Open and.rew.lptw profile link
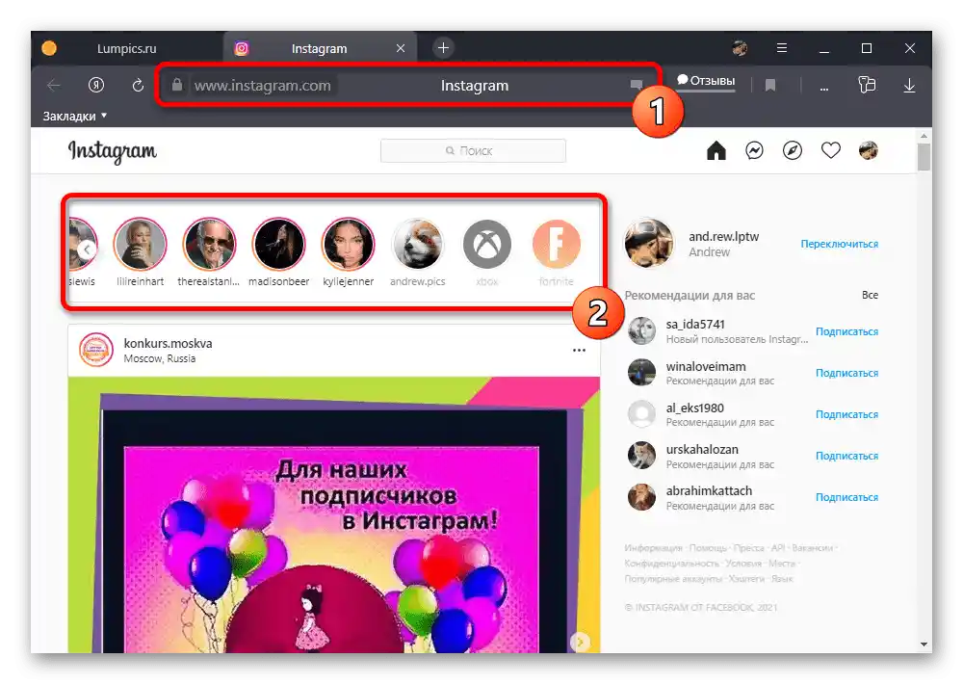The width and height of the screenshot is (963, 684). (723, 237)
